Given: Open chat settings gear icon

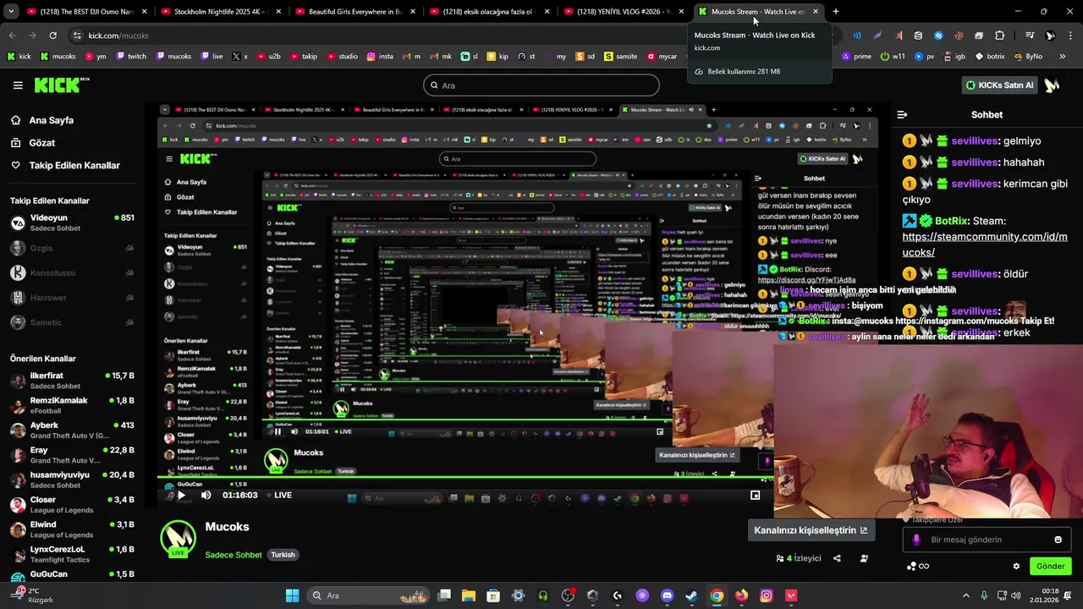Looking at the screenshot, I should click(1016, 567).
